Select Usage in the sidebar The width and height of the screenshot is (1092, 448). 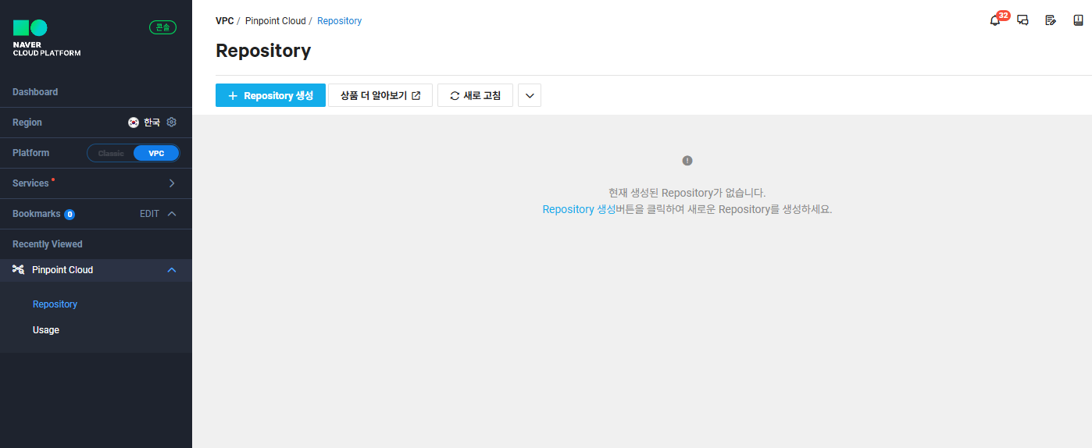coord(46,330)
